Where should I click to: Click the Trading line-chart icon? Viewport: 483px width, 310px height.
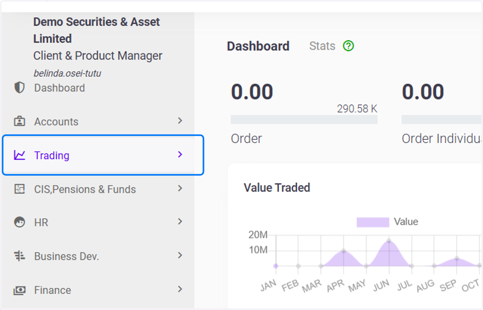[19, 155]
